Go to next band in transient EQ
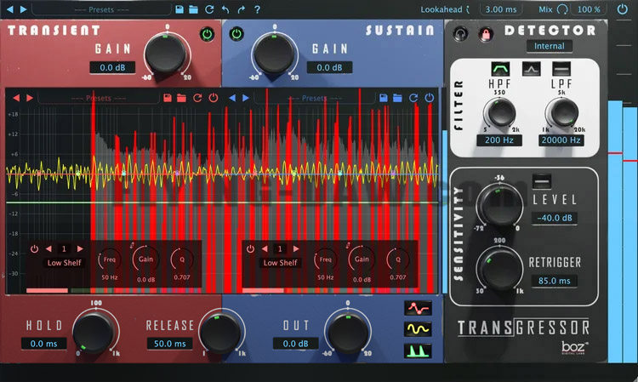Image resolution: width=638 pixels, height=382 pixels. [80, 248]
